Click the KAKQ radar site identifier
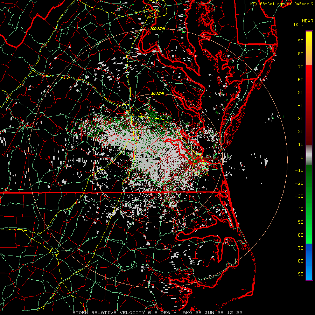315x315 pixels. coord(187,313)
